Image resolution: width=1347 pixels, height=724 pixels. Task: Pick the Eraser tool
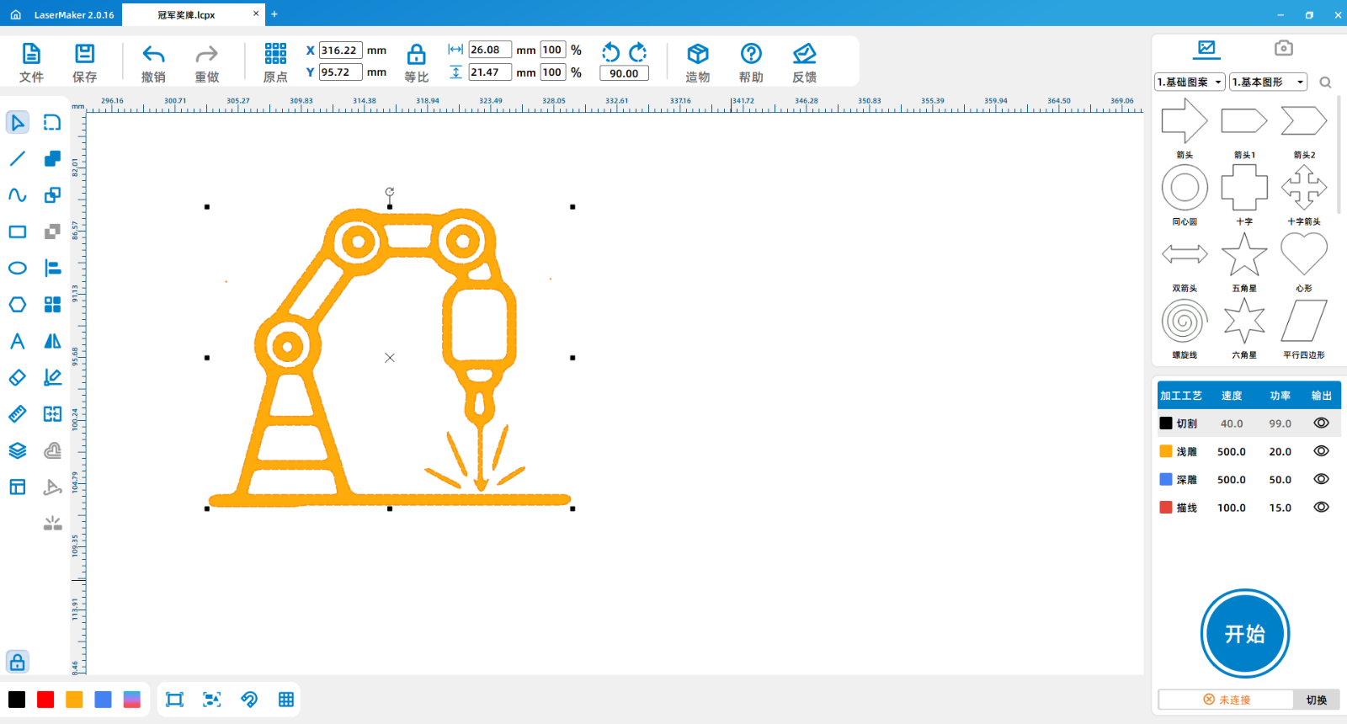17,378
